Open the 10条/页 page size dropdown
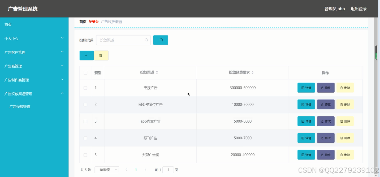380x177 pixels. point(107,170)
